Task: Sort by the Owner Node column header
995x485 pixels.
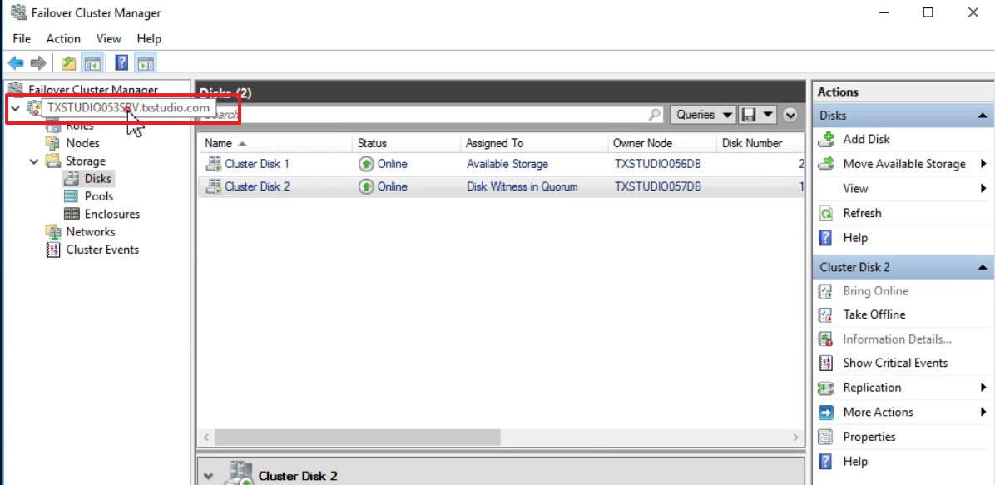Action: pos(662,143)
